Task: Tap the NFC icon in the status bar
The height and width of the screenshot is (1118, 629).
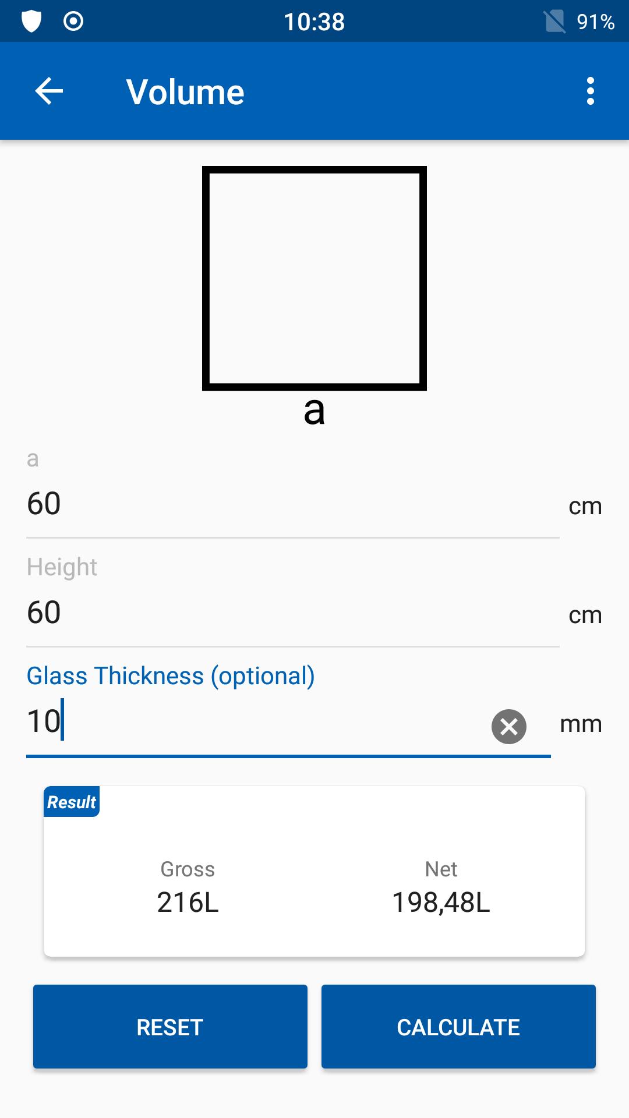Action: 555,21
